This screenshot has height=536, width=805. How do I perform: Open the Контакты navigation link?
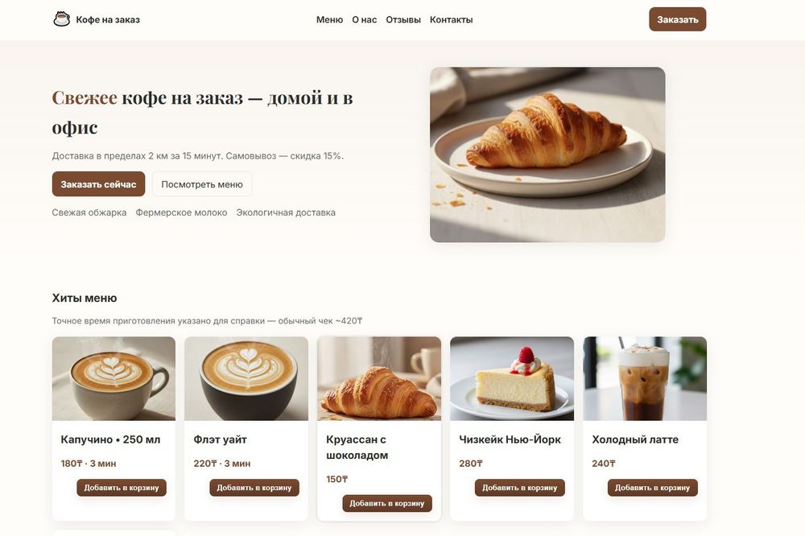click(x=452, y=19)
